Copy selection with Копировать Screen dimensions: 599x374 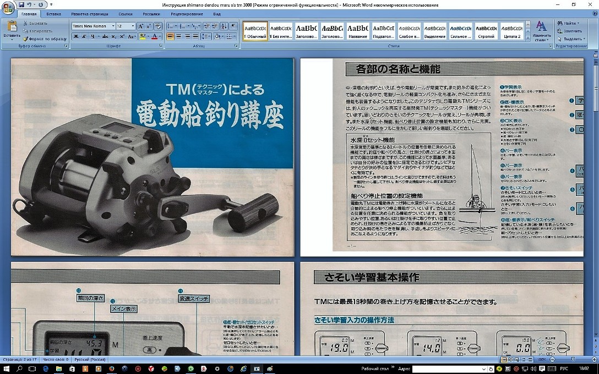click(x=37, y=31)
